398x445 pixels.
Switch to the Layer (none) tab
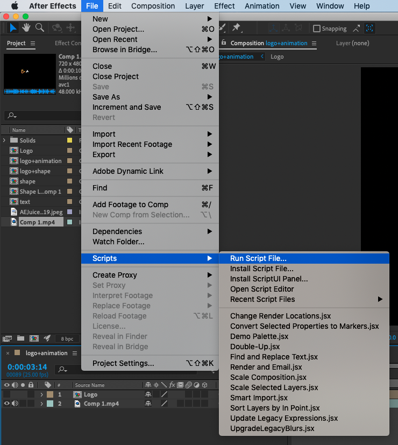353,43
